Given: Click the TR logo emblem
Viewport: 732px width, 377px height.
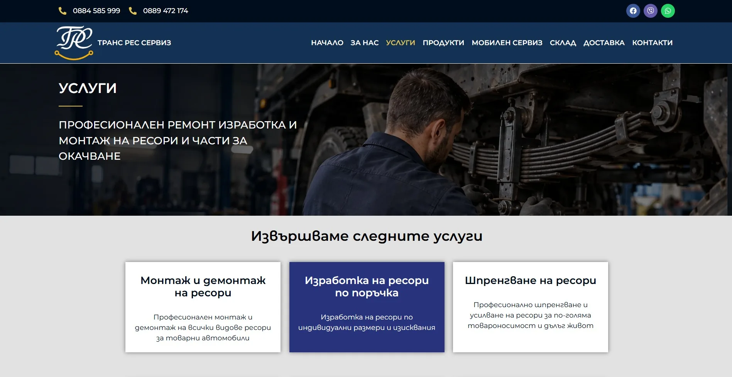Looking at the screenshot, I should point(74,43).
